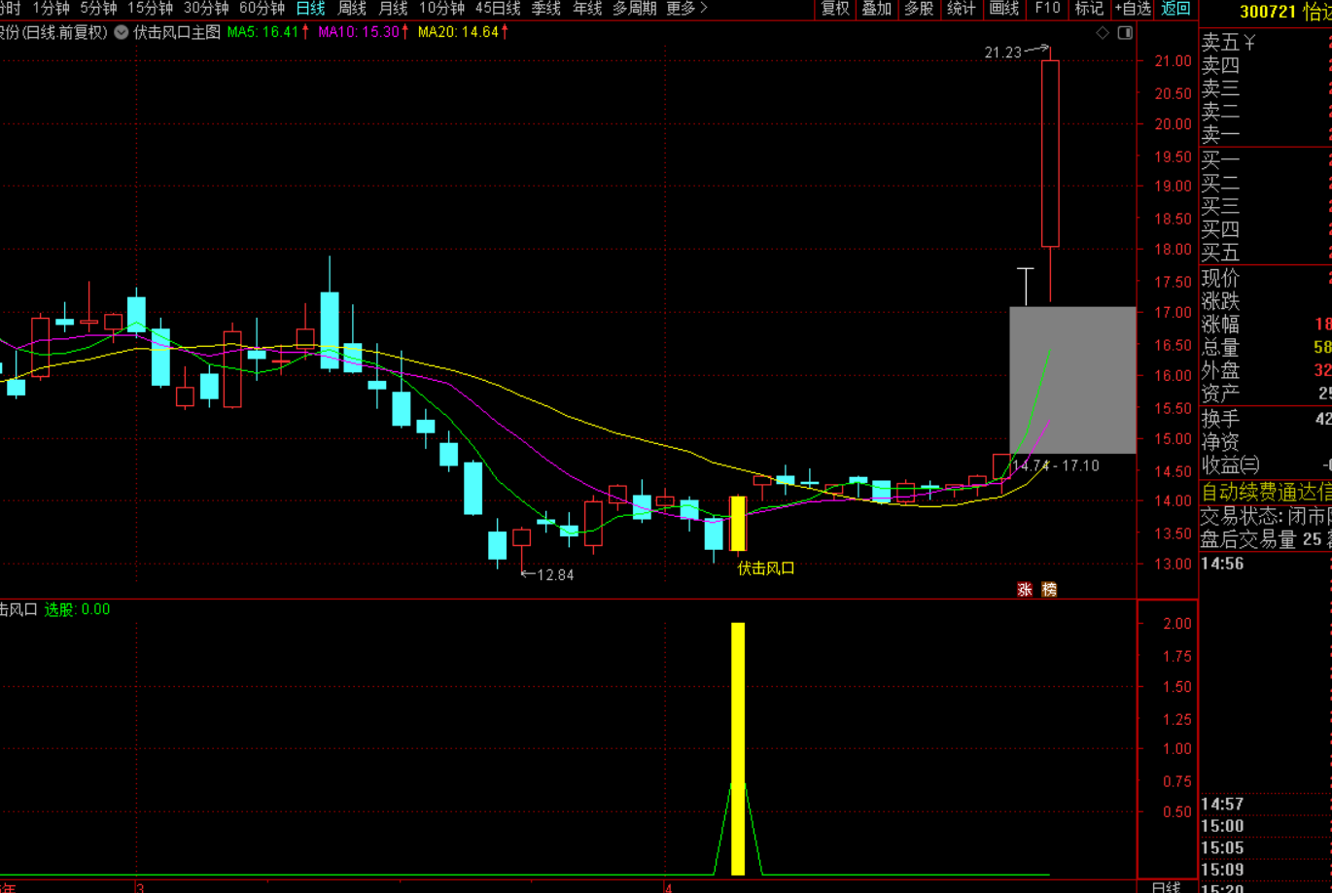1332x893 pixels.
Task: Switch to the 60分钟 period tab
Action: pyautogui.click(x=262, y=9)
